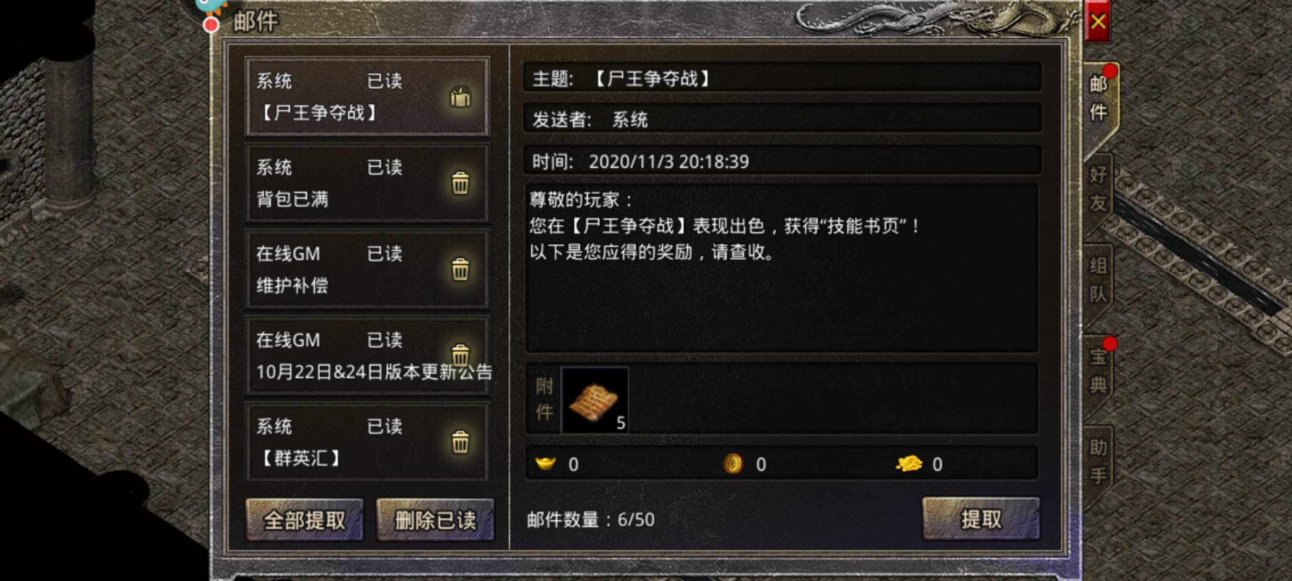Select the 维护补偿 mail from 在线GM
Screen dimensions: 1292x581
[367, 269]
